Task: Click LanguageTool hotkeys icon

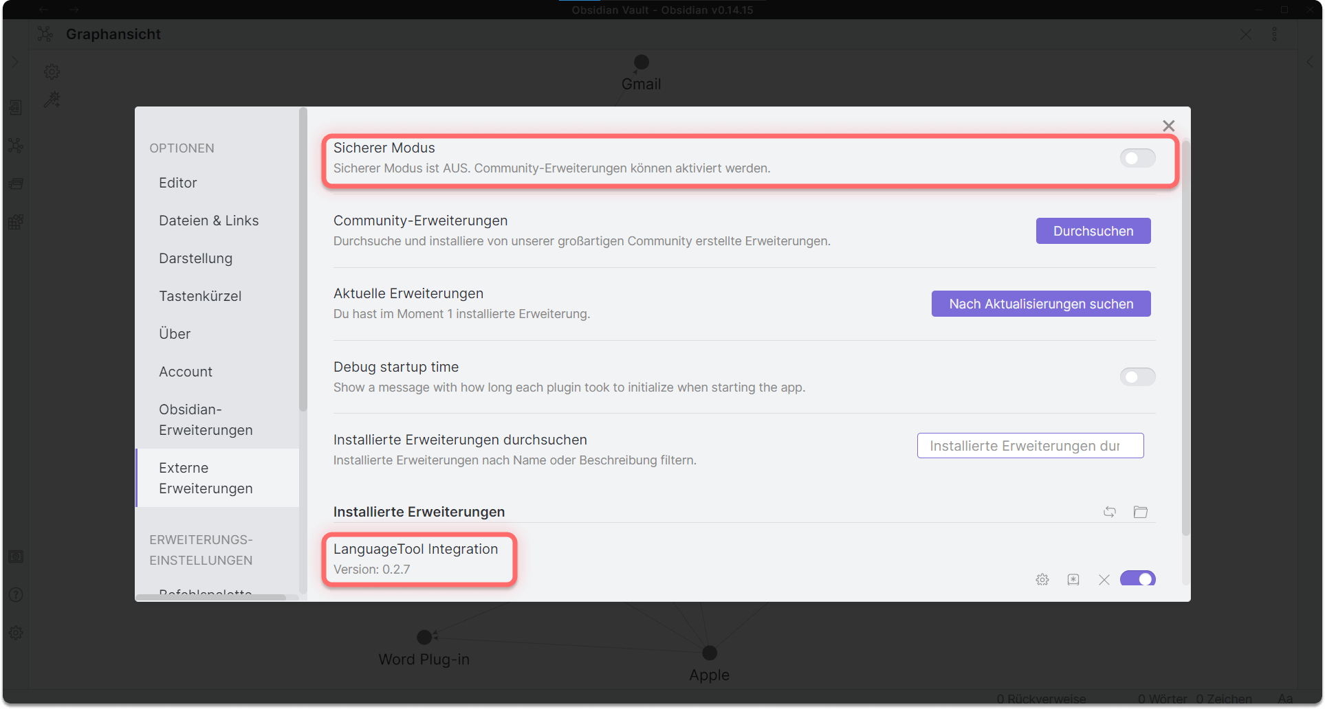Action: pyautogui.click(x=1073, y=580)
